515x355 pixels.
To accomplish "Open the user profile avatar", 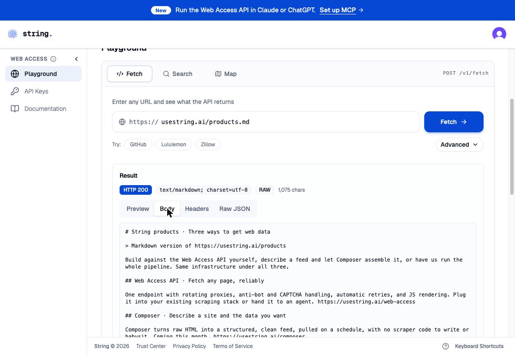I will pos(499,34).
